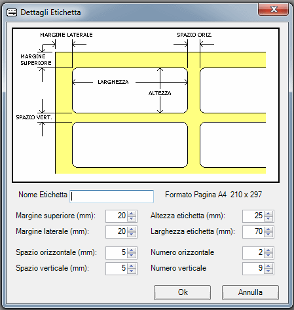
Task: Increase Larghezza etichetta with the up arrow
Action: pyautogui.click(x=268, y=229)
